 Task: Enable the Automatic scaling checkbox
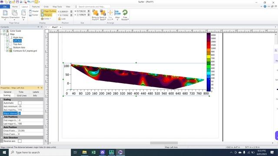click(20, 103)
